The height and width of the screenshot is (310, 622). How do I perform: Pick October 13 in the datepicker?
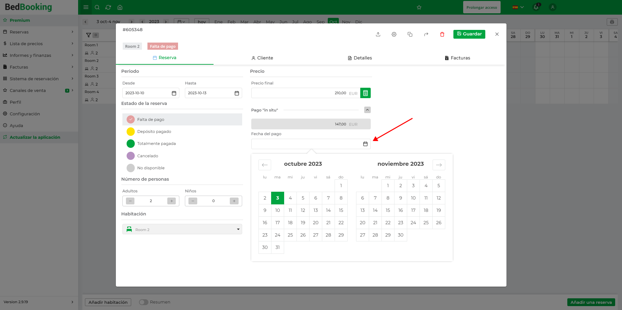tap(316, 210)
